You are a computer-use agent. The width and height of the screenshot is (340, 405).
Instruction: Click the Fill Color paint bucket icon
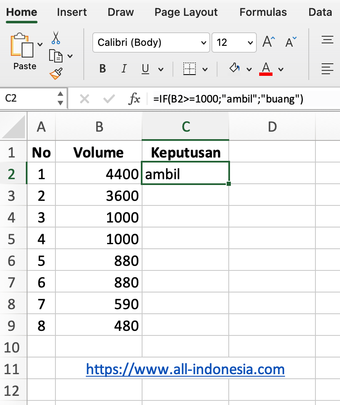(x=235, y=68)
